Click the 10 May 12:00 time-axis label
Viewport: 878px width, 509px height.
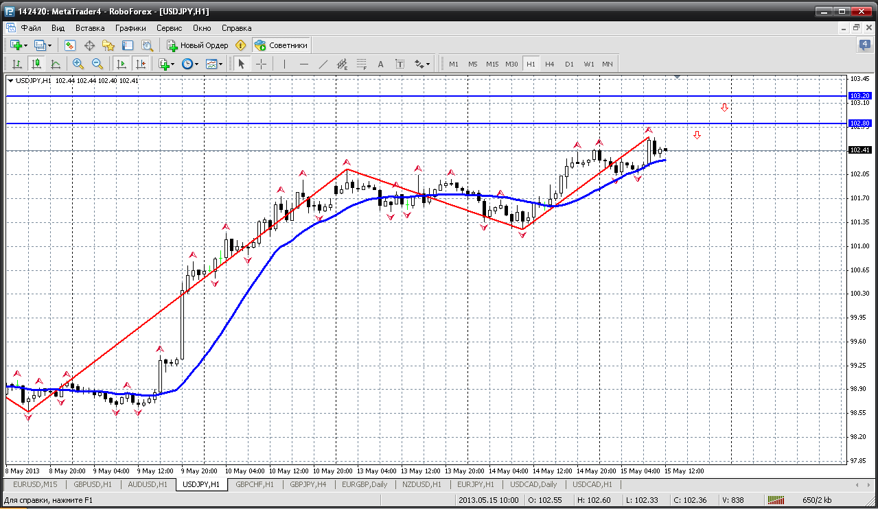click(x=288, y=471)
